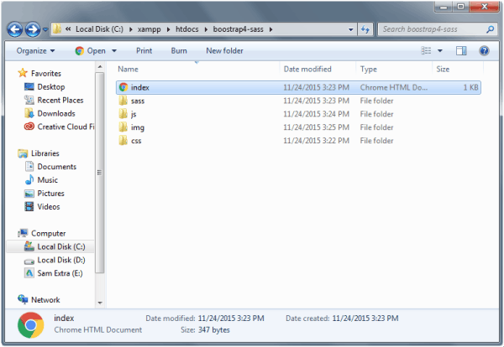Click the Forward navigation arrow
Image resolution: width=504 pixels, height=347 pixels.
pos(32,29)
